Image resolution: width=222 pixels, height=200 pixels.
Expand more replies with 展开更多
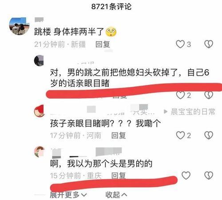68,195
